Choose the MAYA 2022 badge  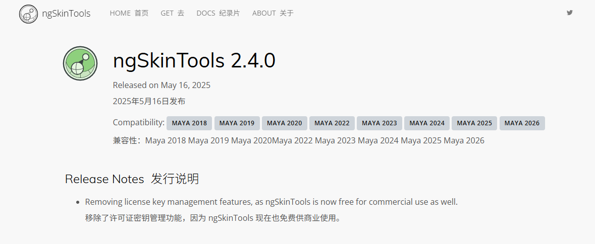point(332,123)
